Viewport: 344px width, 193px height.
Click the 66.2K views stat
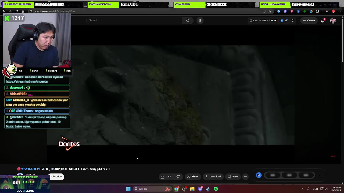pyautogui.click(x=272, y=20)
